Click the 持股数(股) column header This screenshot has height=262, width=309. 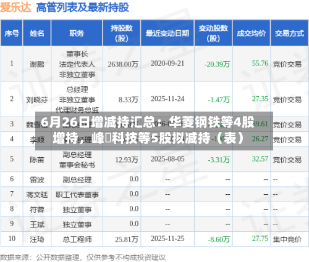point(122,33)
